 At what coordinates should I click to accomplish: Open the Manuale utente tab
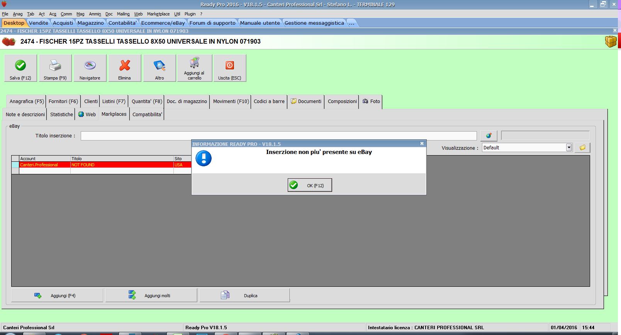(x=260, y=23)
